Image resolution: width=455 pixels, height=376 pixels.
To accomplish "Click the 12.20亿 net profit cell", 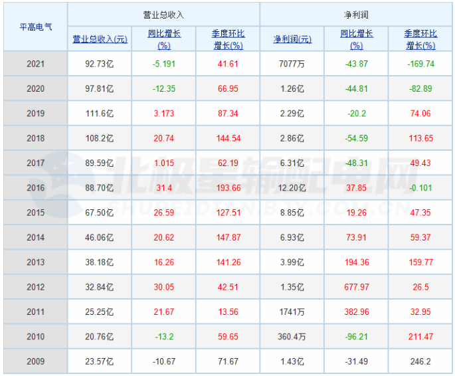I will click(292, 188).
